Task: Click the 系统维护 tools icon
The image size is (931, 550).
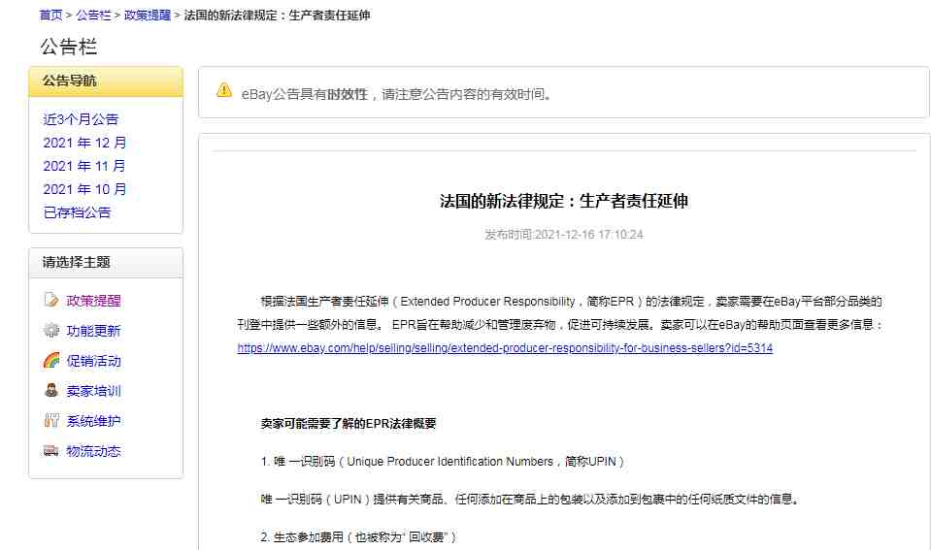Action: coord(51,421)
